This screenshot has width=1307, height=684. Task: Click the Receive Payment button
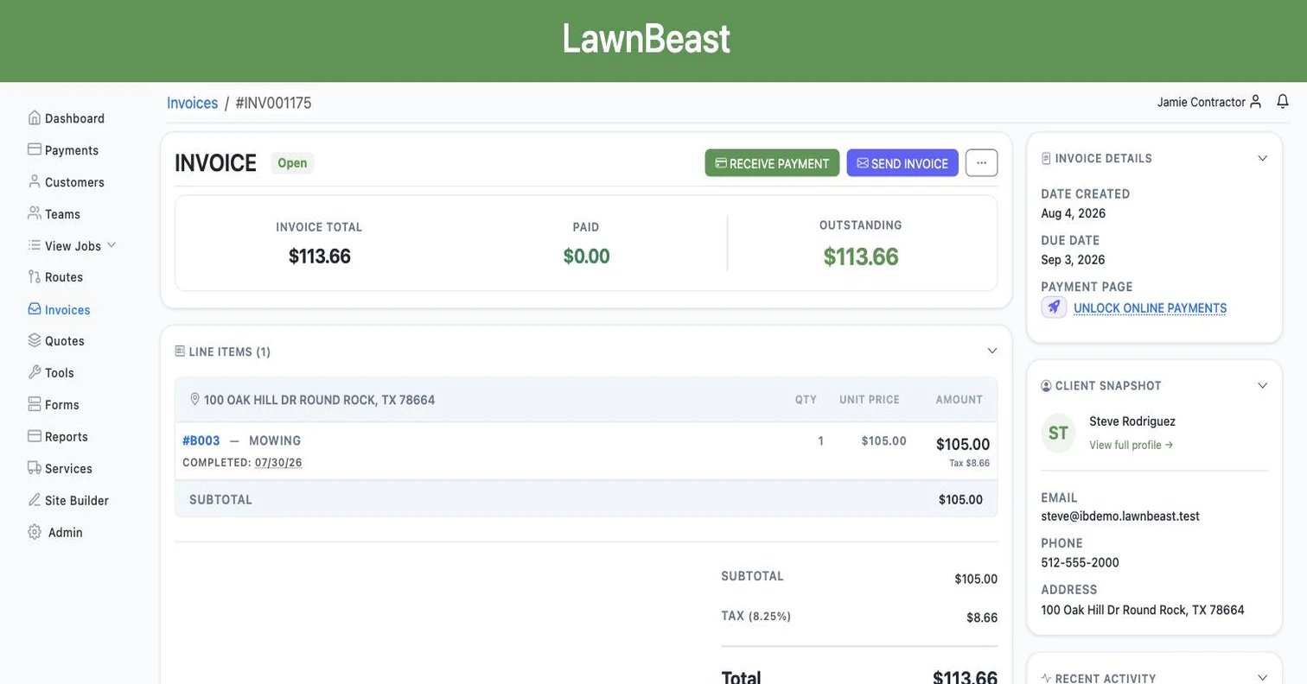tap(772, 163)
